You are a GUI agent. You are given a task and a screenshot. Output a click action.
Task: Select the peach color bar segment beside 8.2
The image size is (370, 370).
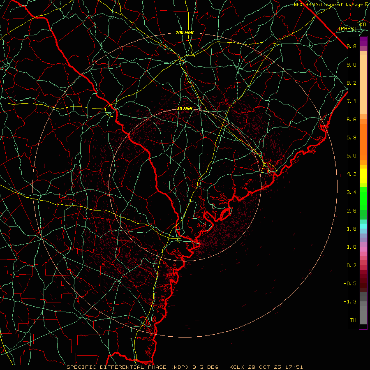pyautogui.click(x=363, y=84)
